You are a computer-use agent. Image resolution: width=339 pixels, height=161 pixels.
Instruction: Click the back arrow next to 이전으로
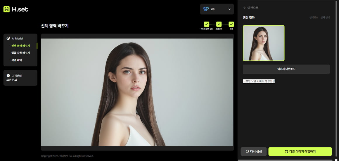pos(244,8)
